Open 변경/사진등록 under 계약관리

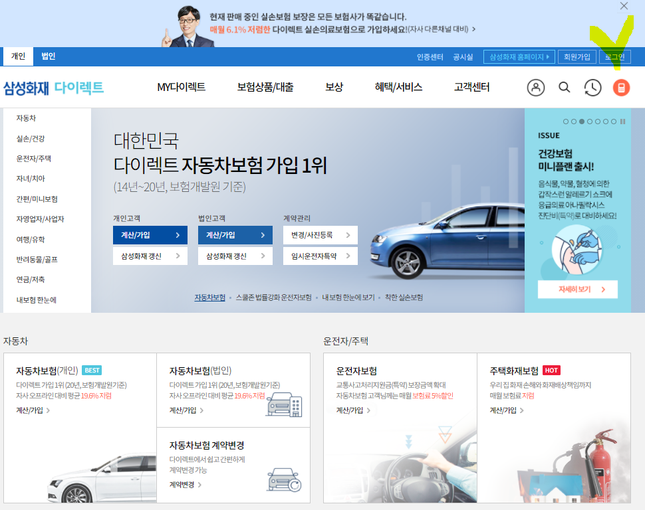pyautogui.click(x=321, y=235)
